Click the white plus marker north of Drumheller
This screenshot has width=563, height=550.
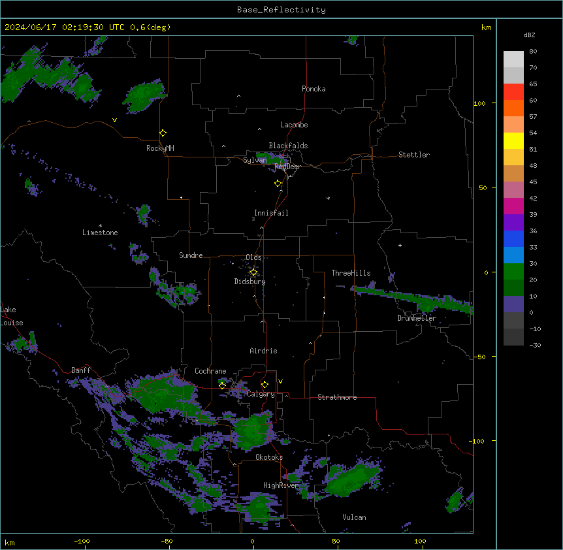[400, 245]
